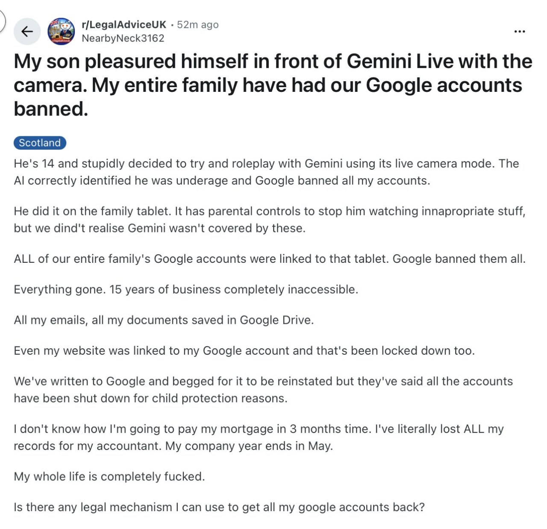Visit the r/LegalAdviceUK subreddit link

[x=124, y=24]
